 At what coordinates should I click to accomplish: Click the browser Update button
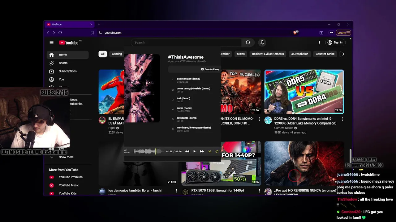pyautogui.click(x=344, y=33)
